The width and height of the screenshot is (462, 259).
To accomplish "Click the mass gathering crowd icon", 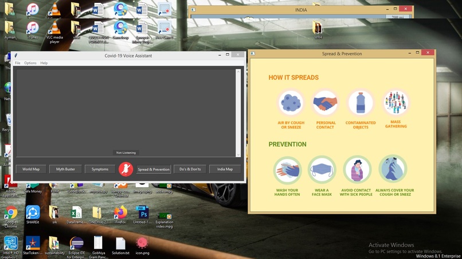I will 396,102.
